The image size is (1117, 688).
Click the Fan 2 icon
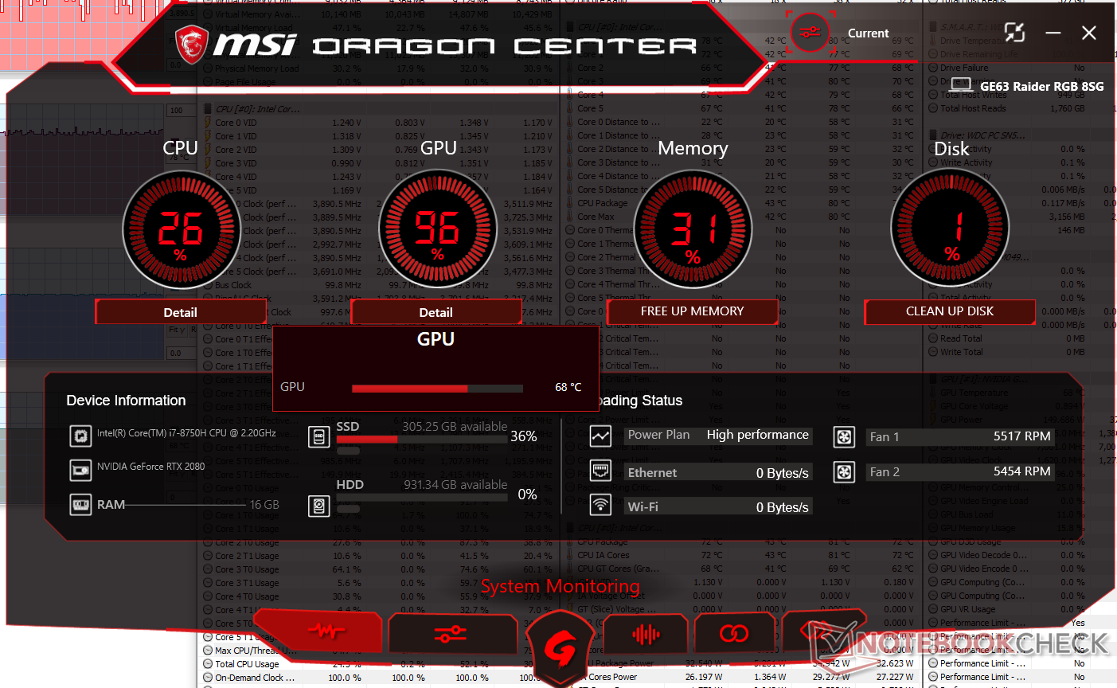(x=844, y=472)
